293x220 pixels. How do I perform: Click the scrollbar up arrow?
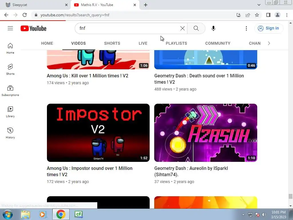tap(290, 23)
